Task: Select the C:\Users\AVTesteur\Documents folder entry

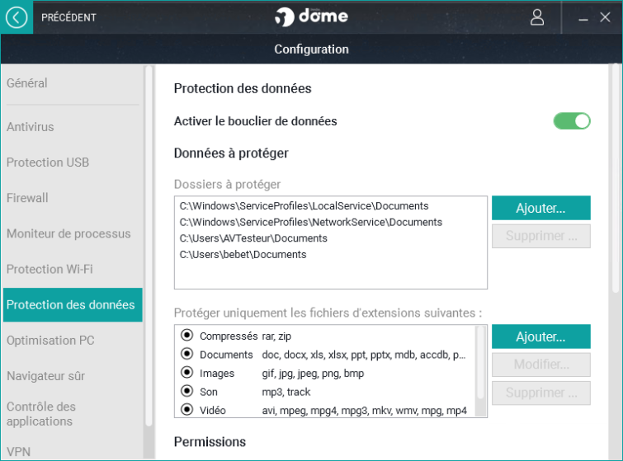Action: click(253, 238)
